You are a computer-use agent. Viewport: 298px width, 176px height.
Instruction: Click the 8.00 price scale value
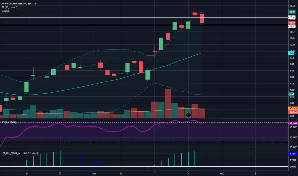(292, 77)
